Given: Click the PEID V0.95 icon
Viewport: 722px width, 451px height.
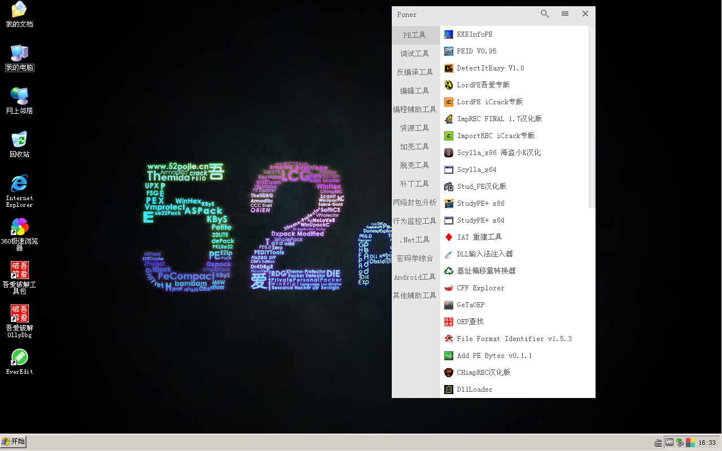Looking at the screenshot, I should point(449,51).
